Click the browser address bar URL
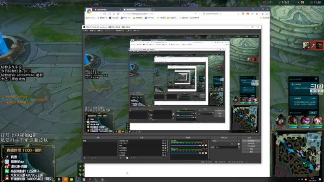The width and height of the screenshot is (324, 182). click(140, 14)
